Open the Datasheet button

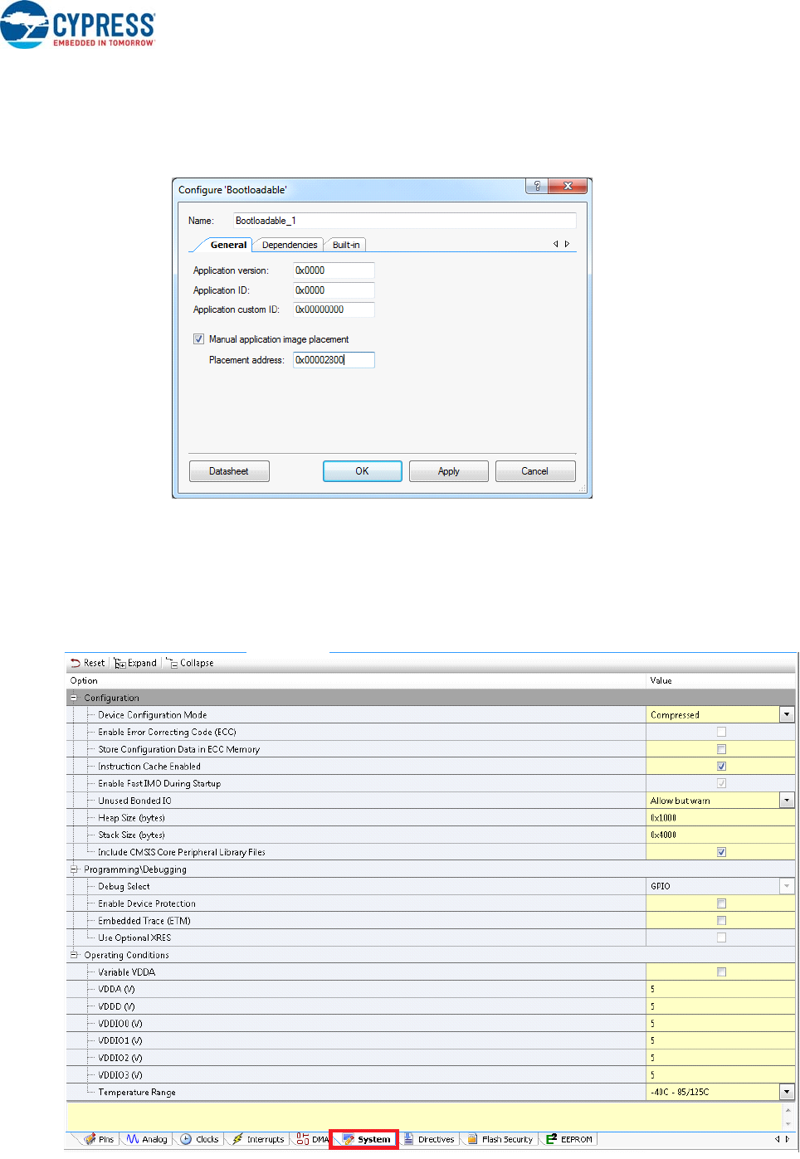pos(229,471)
